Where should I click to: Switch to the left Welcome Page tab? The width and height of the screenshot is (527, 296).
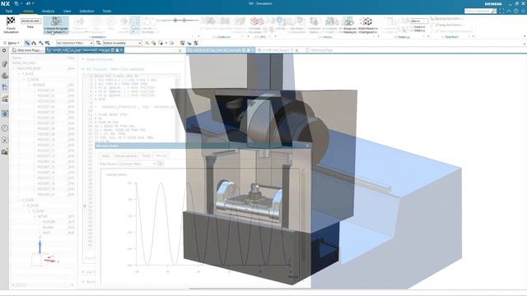[28, 50]
